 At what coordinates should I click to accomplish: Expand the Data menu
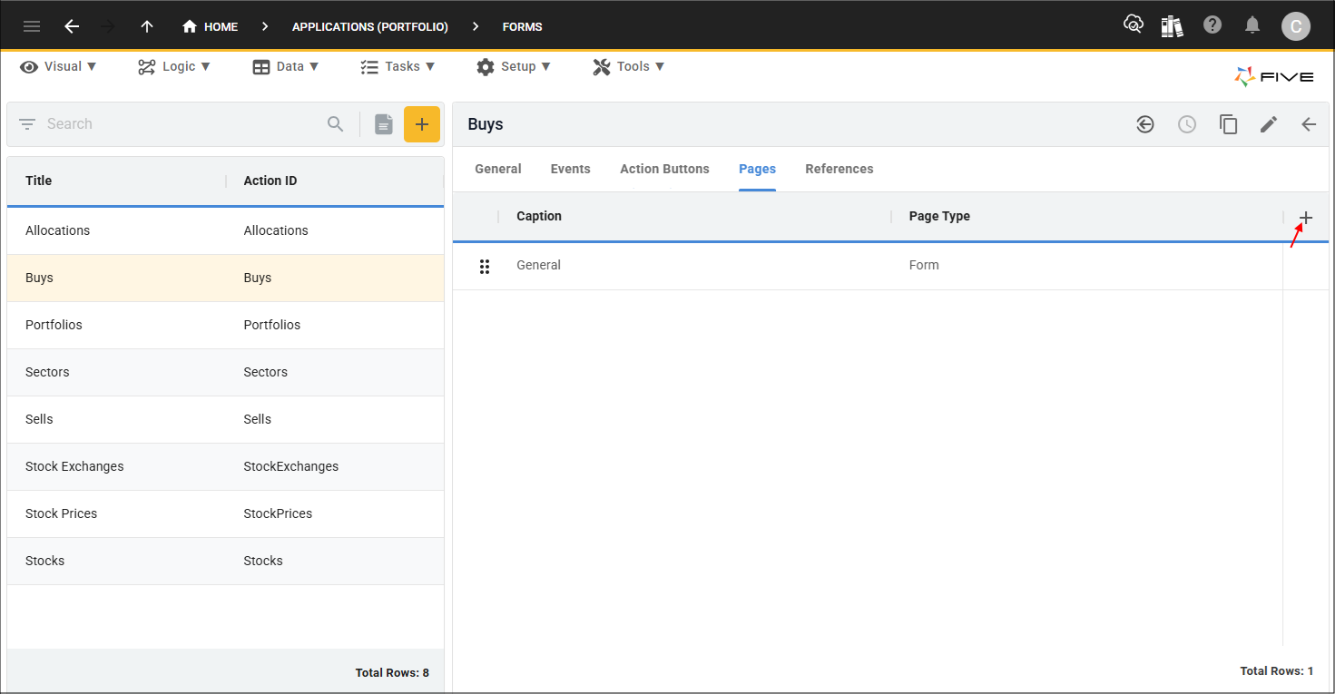(286, 66)
